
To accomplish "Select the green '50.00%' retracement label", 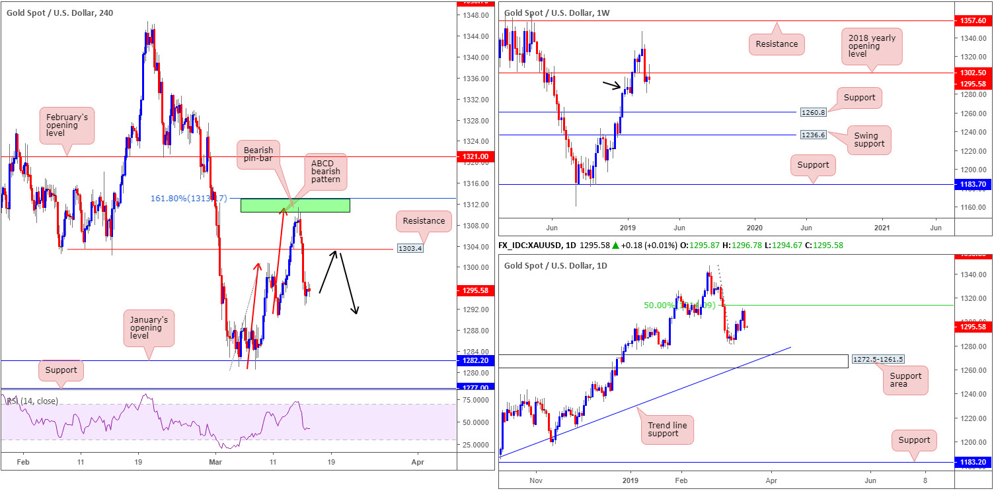I will click(680, 306).
